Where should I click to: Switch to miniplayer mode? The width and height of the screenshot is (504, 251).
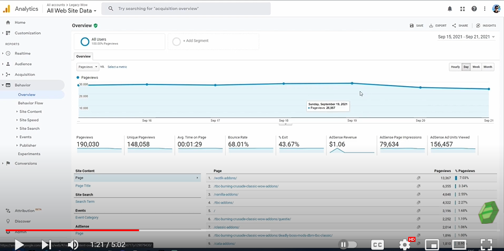point(431,245)
